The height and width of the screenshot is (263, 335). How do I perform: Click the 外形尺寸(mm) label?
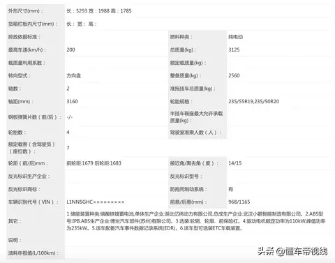pyautogui.click(x=25, y=11)
